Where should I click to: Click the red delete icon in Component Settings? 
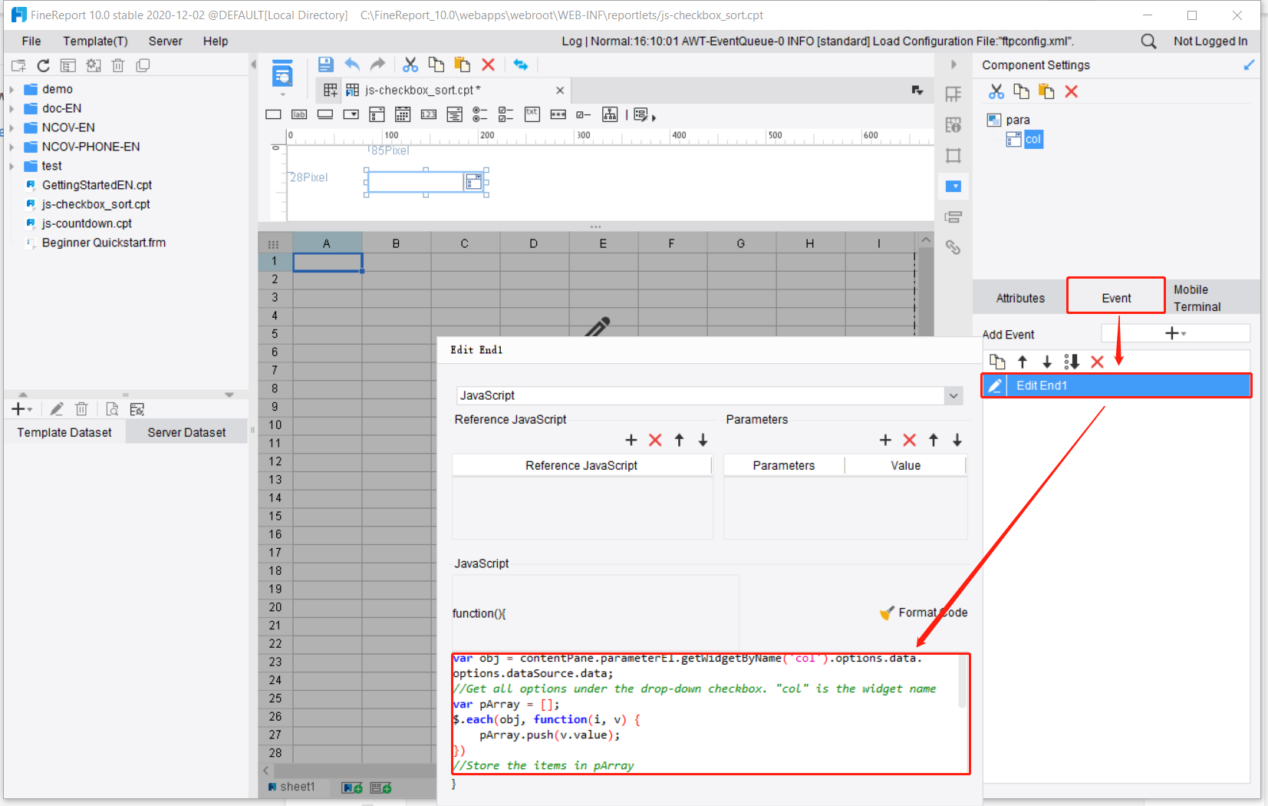pyautogui.click(x=1072, y=92)
